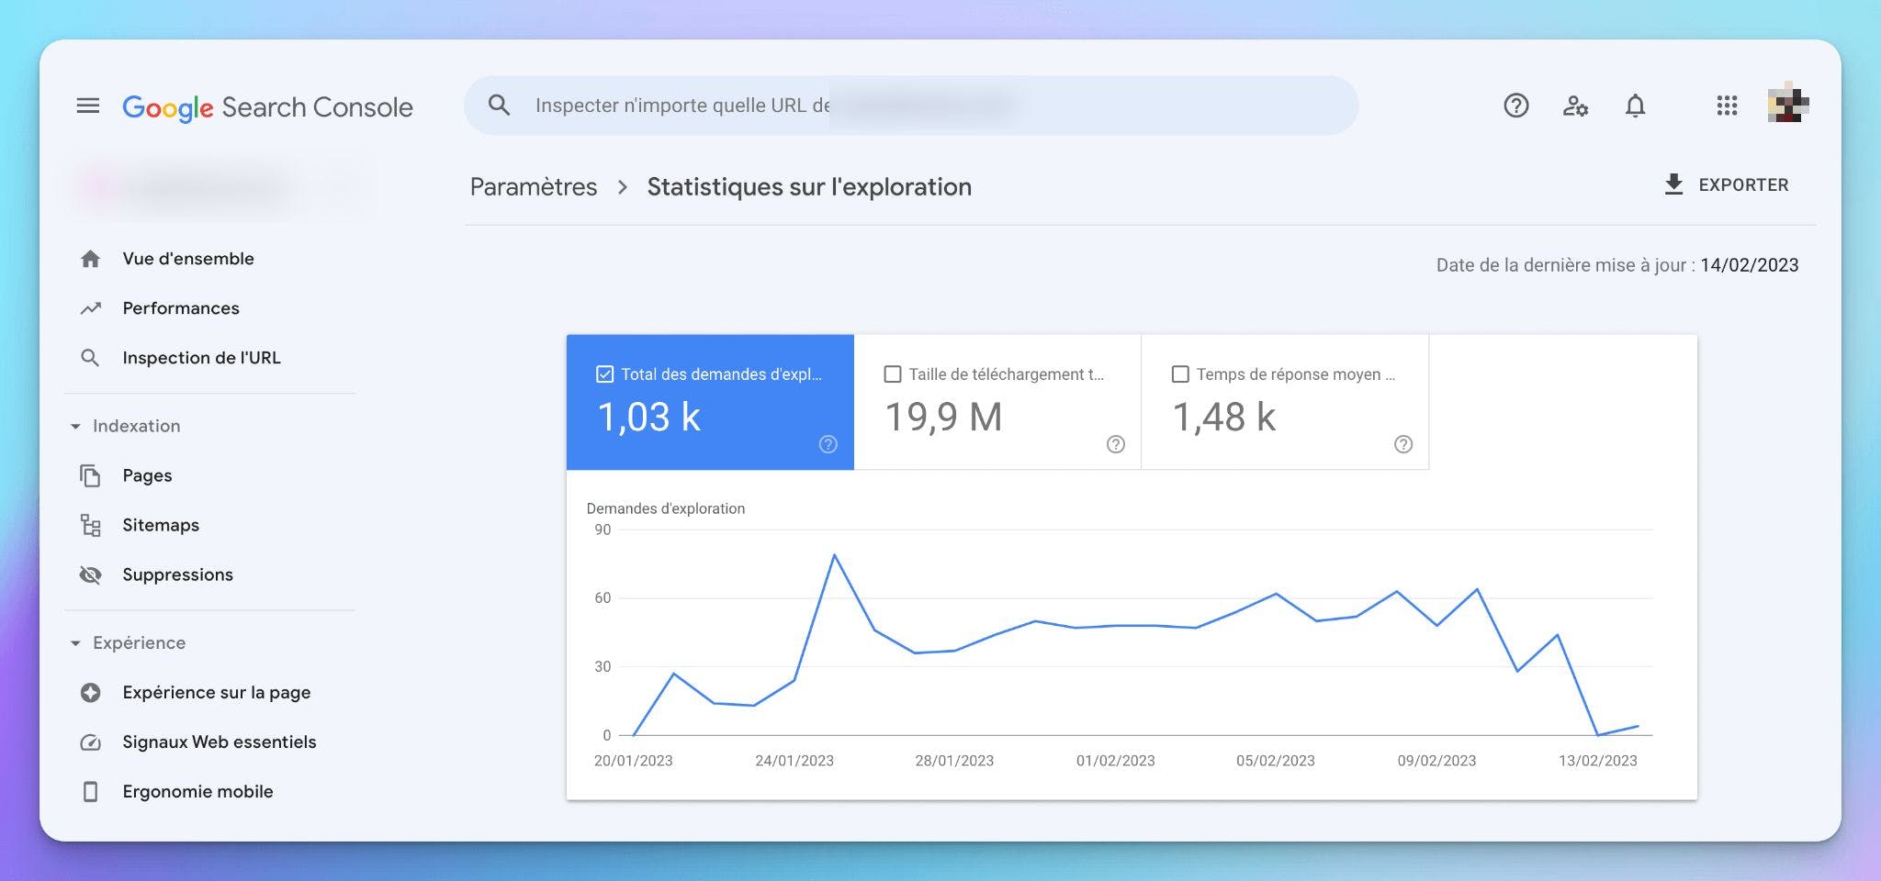
Task: Open the notifications bell
Action: [x=1635, y=106]
